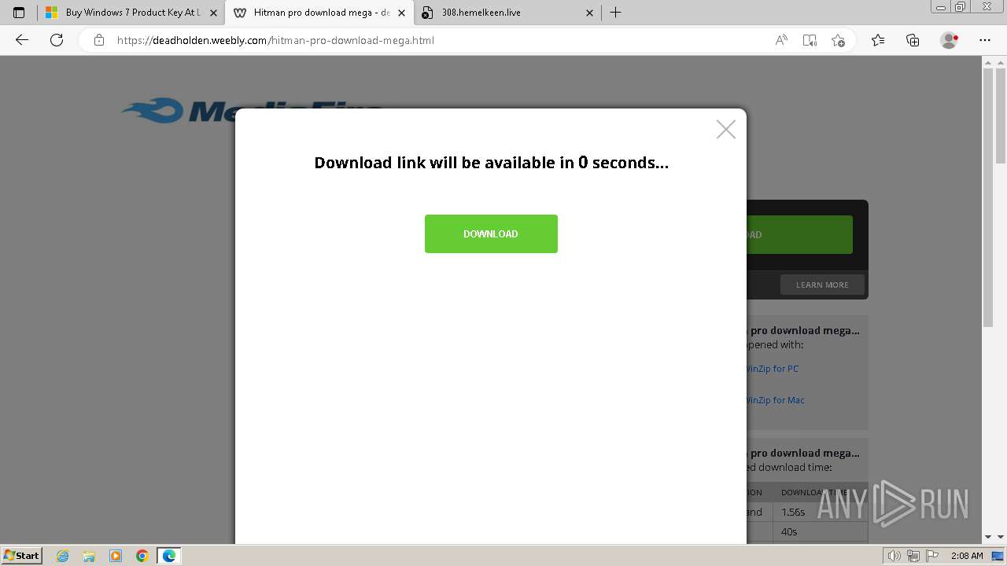The height and width of the screenshot is (566, 1007).
Task: Close the Buy Windows 7 Product Key tab
Action: click(x=213, y=13)
